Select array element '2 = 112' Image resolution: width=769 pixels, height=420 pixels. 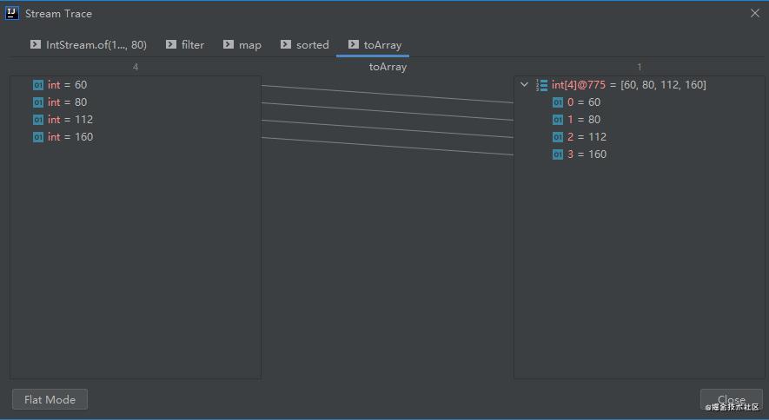pos(639,137)
